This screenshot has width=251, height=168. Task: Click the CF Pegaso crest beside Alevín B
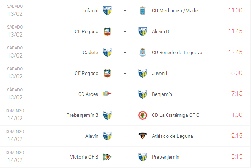107,31
